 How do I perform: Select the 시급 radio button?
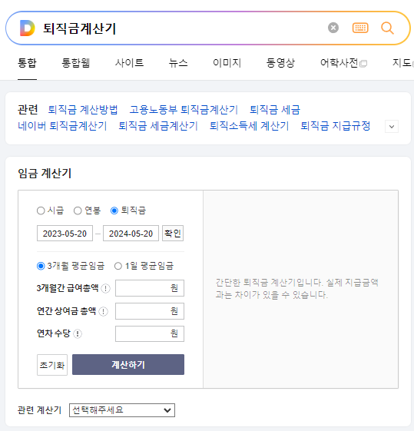pos(41,211)
